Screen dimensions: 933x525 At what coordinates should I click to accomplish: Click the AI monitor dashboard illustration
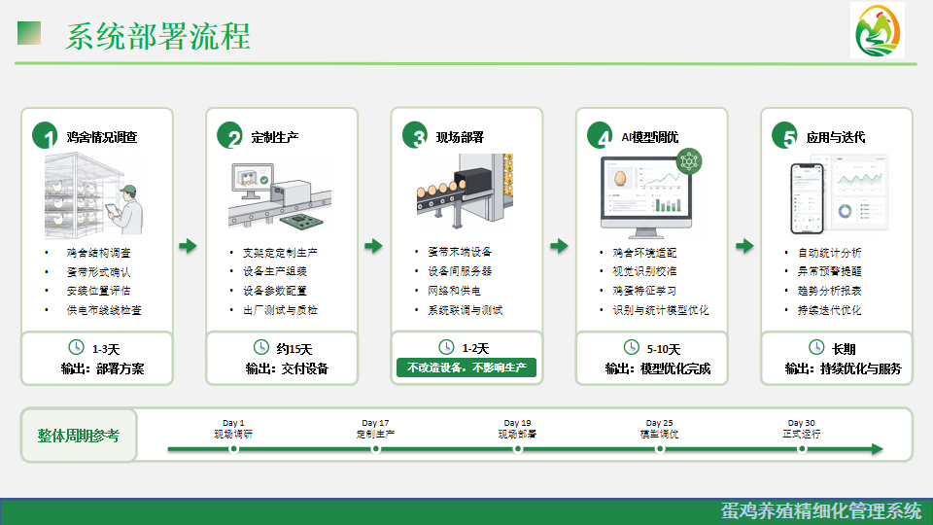(650, 194)
